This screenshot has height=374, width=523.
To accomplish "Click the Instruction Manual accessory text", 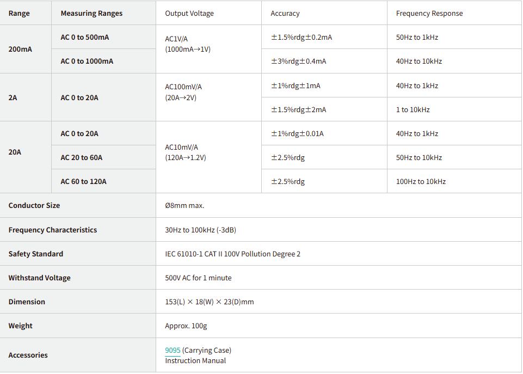I will pos(195,360).
